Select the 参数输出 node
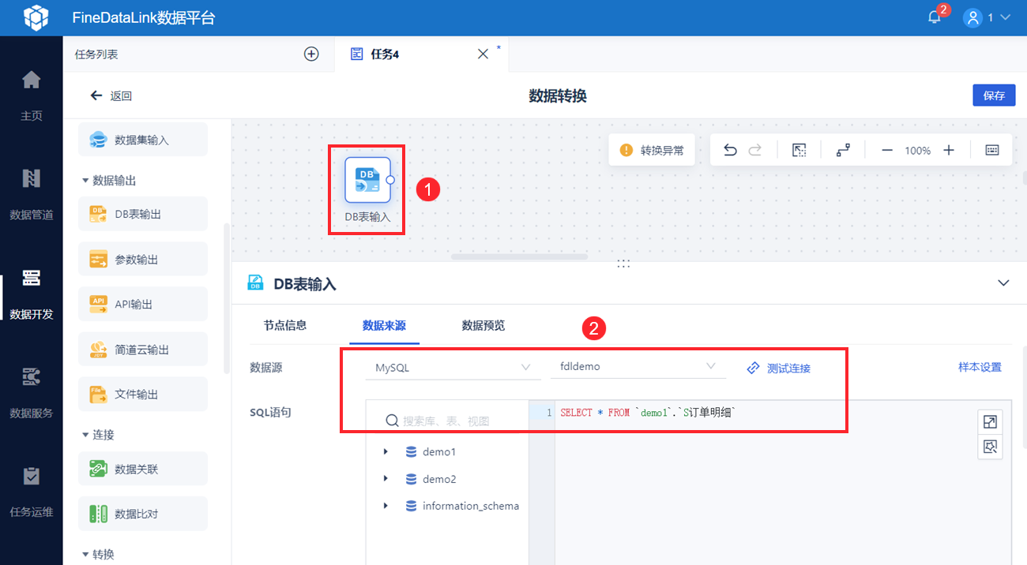Screen dimensions: 1027x565 (x=143, y=259)
